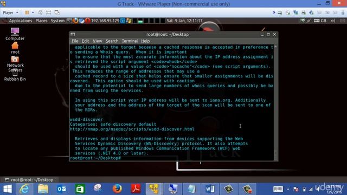347x195 pixels.
Task: Open the Computer desktop icon
Action: (15, 34)
